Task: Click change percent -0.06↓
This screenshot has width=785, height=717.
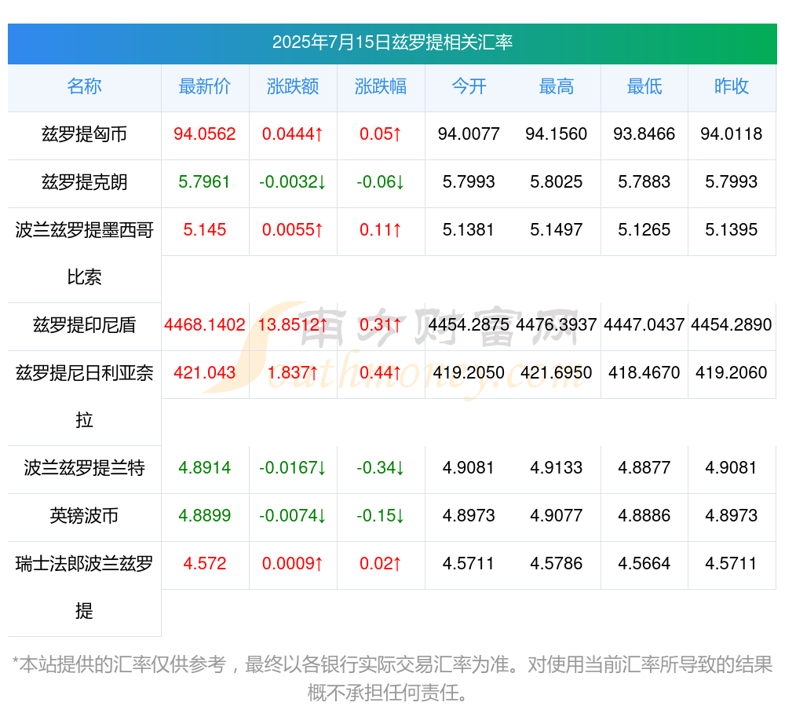Action: pos(381,181)
